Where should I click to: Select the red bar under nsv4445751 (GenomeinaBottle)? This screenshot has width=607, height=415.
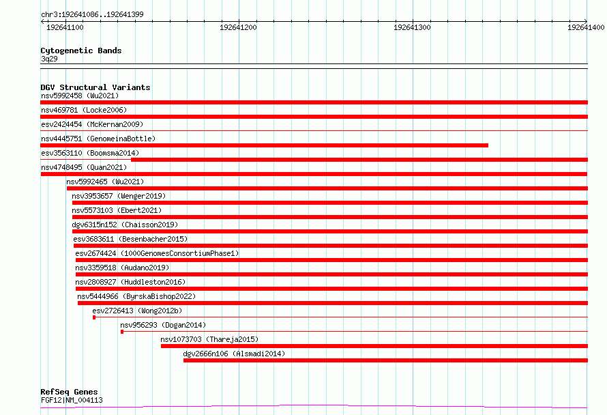click(x=265, y=145)
